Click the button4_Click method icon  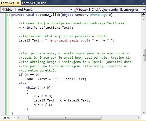point(76,9)
